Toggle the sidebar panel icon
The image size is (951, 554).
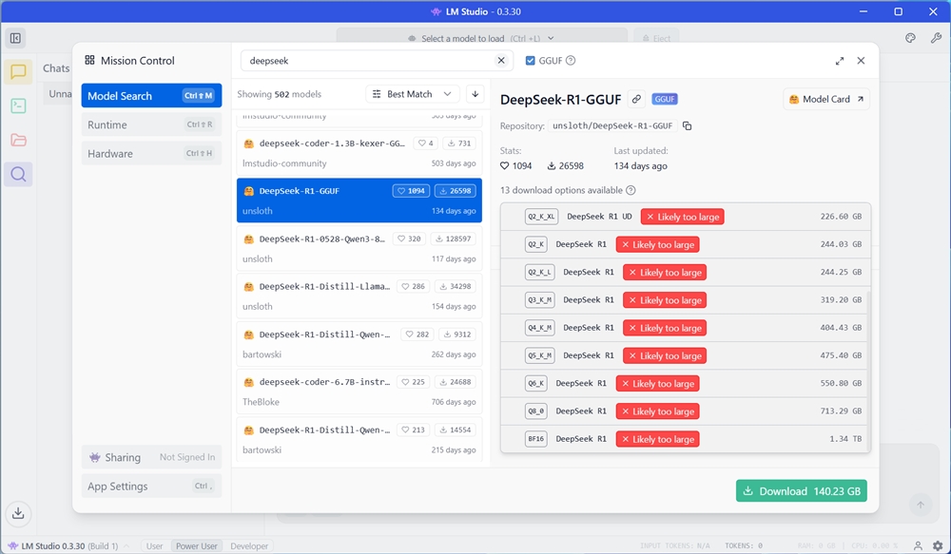click(x=16, y=38)
